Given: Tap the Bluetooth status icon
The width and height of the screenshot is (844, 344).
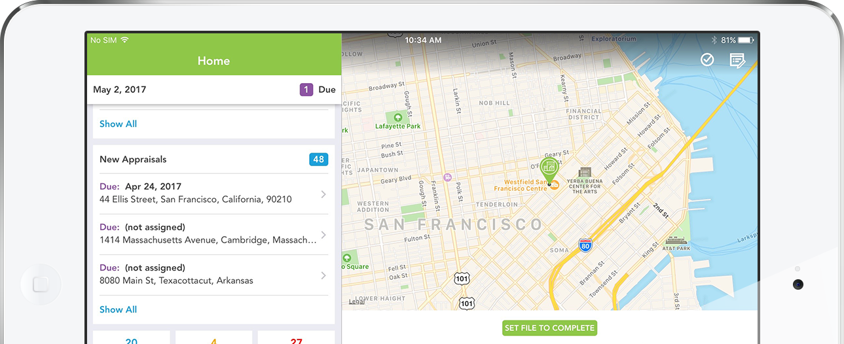Looking at the screenshot, I should pos(715,40).
